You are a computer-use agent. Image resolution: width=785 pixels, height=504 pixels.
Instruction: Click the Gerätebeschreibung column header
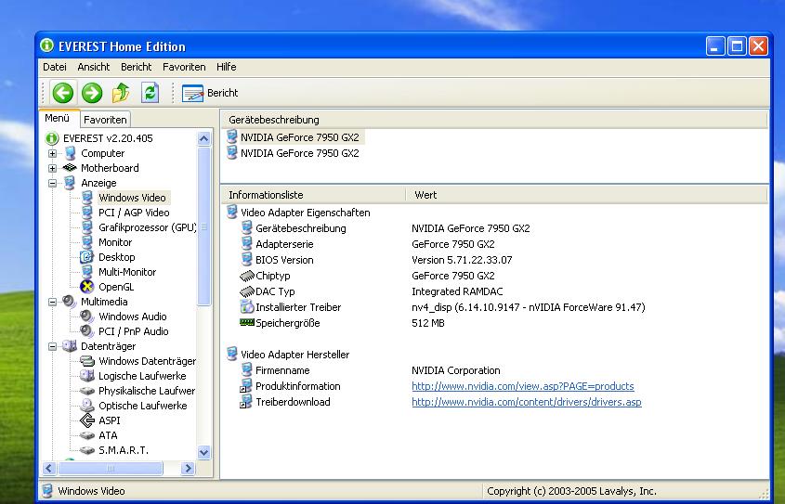[x=494, y=120]
